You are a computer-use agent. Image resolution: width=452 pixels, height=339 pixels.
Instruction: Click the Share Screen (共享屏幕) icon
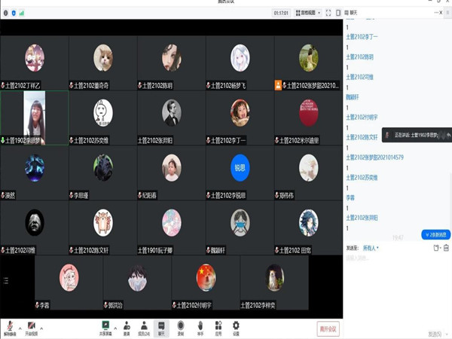tap(106, 327)
